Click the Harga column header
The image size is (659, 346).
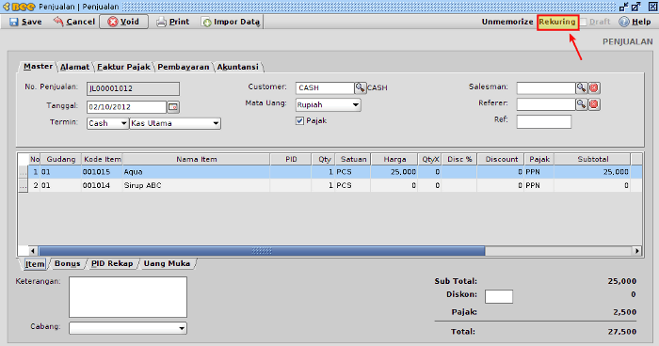tap(394, 159)
